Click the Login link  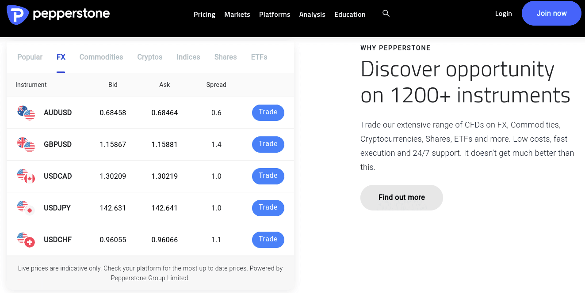503,14
